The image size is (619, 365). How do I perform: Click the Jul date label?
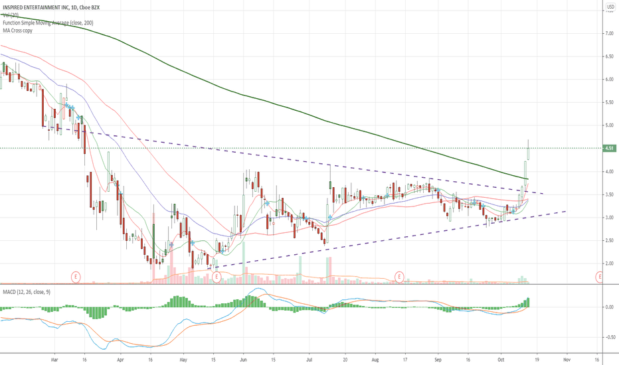pyautogui.click(x=309, y=360)
